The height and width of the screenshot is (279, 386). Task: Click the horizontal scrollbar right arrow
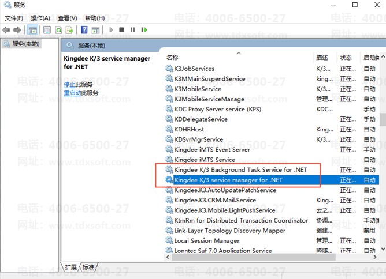click(375, 257)
